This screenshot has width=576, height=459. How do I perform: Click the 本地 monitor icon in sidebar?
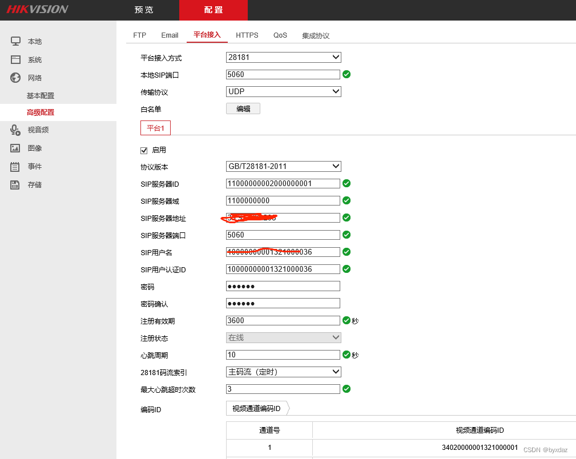click(15, 41)
